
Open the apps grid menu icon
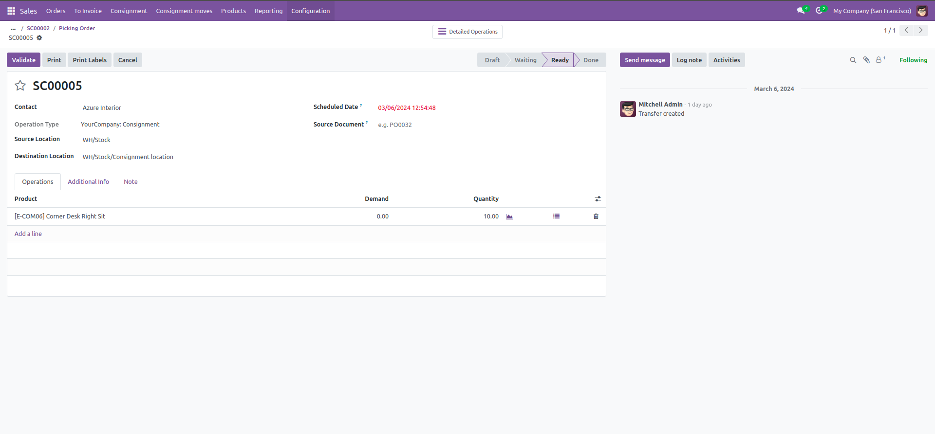pos(11,11)
